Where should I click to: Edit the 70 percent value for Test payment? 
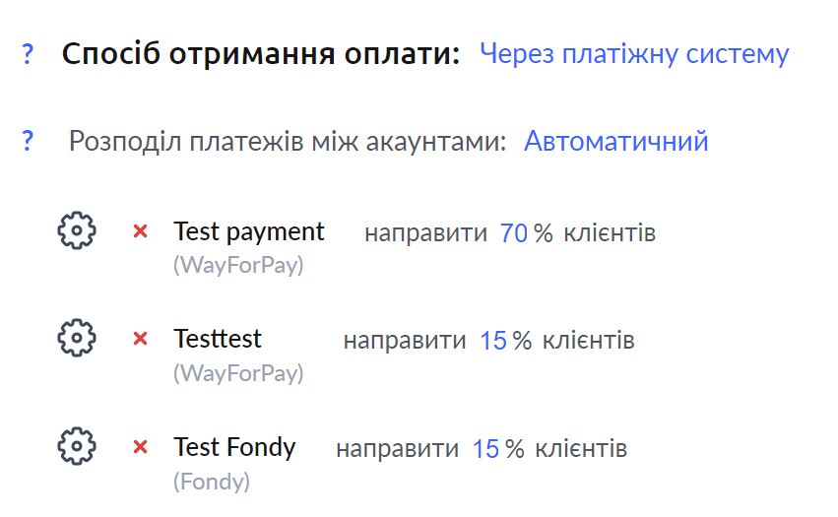pos(514,233)
